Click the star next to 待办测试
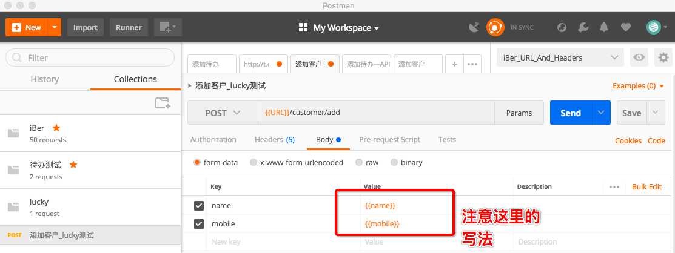The width and height of the screenshot is (675, 253). (x=73, y=165)
